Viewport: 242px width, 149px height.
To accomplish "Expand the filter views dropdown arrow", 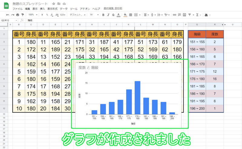I will point(193,15).
